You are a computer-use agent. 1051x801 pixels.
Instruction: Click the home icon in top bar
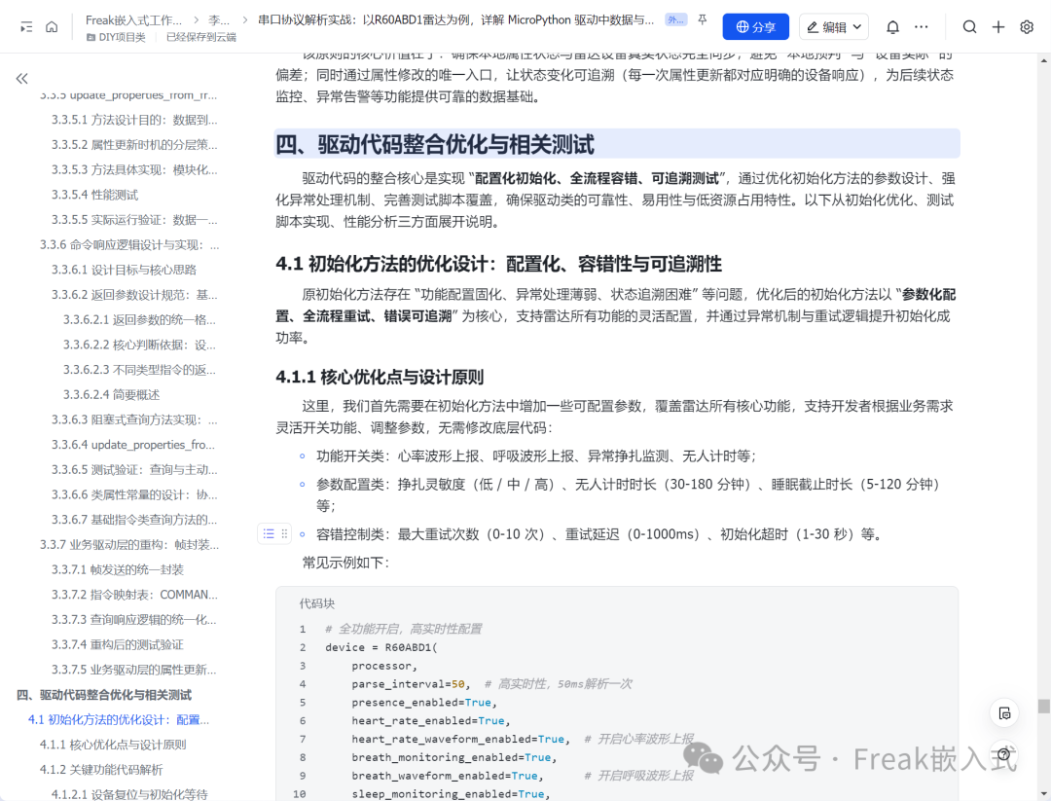tap(52, 27)
